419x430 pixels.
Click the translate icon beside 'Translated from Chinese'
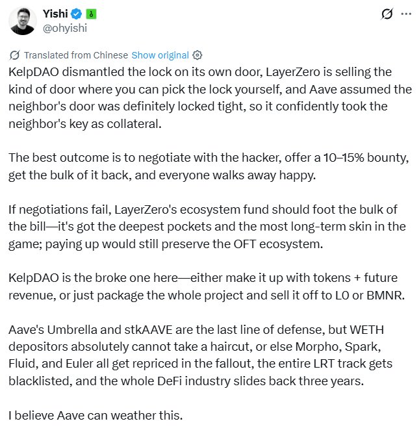(14, 55)
